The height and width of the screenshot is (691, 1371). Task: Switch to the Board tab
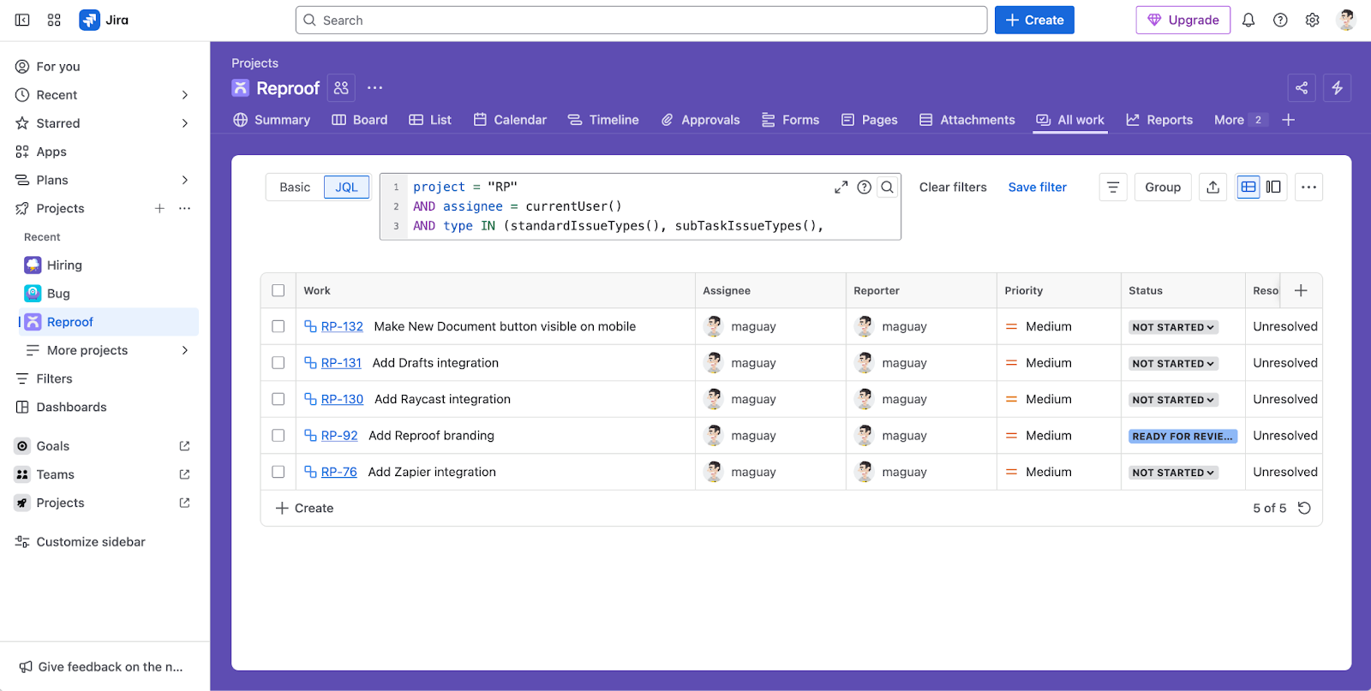(x=360, y=120)
